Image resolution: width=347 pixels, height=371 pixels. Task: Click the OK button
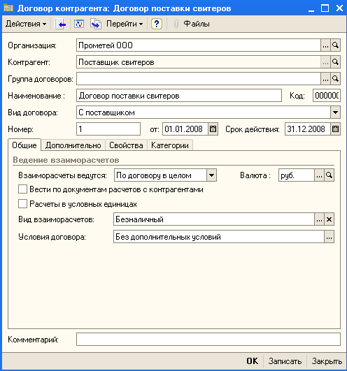tap(252, 361)
